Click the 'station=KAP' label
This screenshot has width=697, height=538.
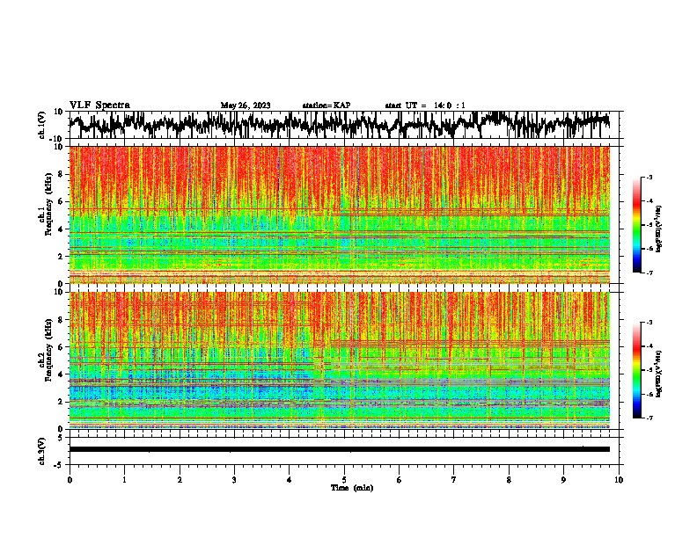[326, 105]
